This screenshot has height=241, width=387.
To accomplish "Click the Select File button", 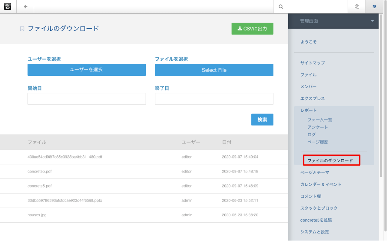I will 214,70.
